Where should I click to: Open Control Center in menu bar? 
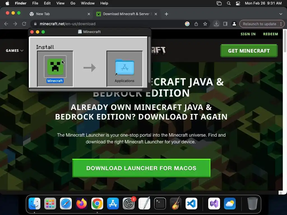[x=238, y=3]
